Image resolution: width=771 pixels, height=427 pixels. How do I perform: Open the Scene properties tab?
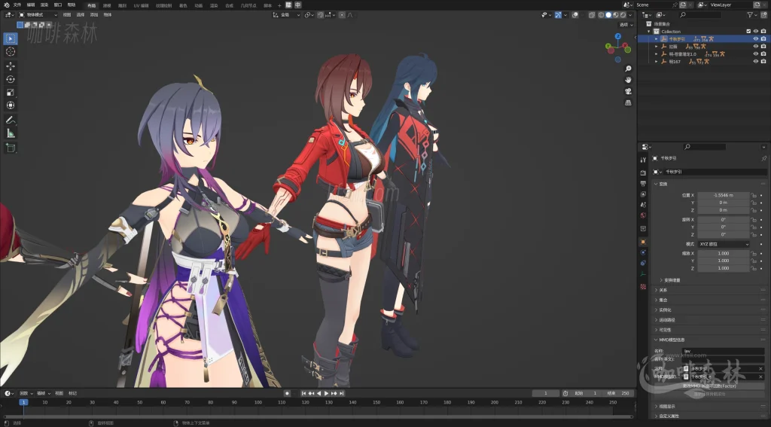click(x=643, y=205)
